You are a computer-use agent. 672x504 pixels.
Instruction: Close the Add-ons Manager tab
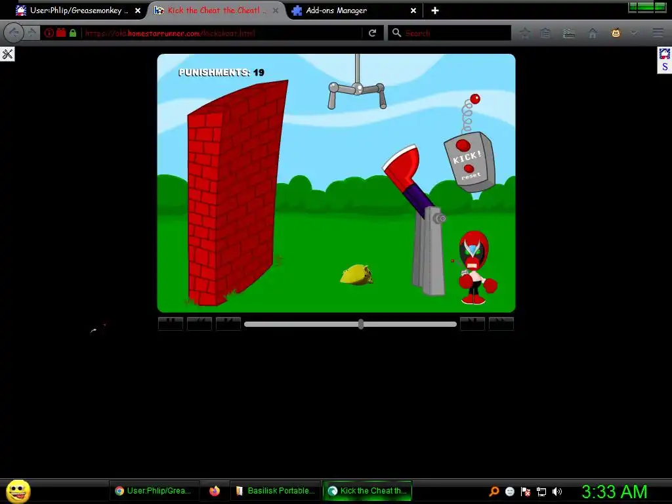click(x=413, y=10)
